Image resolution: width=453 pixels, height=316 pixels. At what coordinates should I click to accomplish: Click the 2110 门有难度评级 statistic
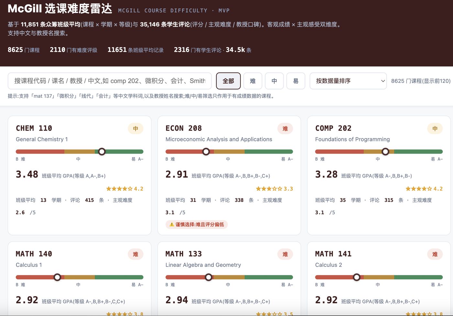[73, 50]
